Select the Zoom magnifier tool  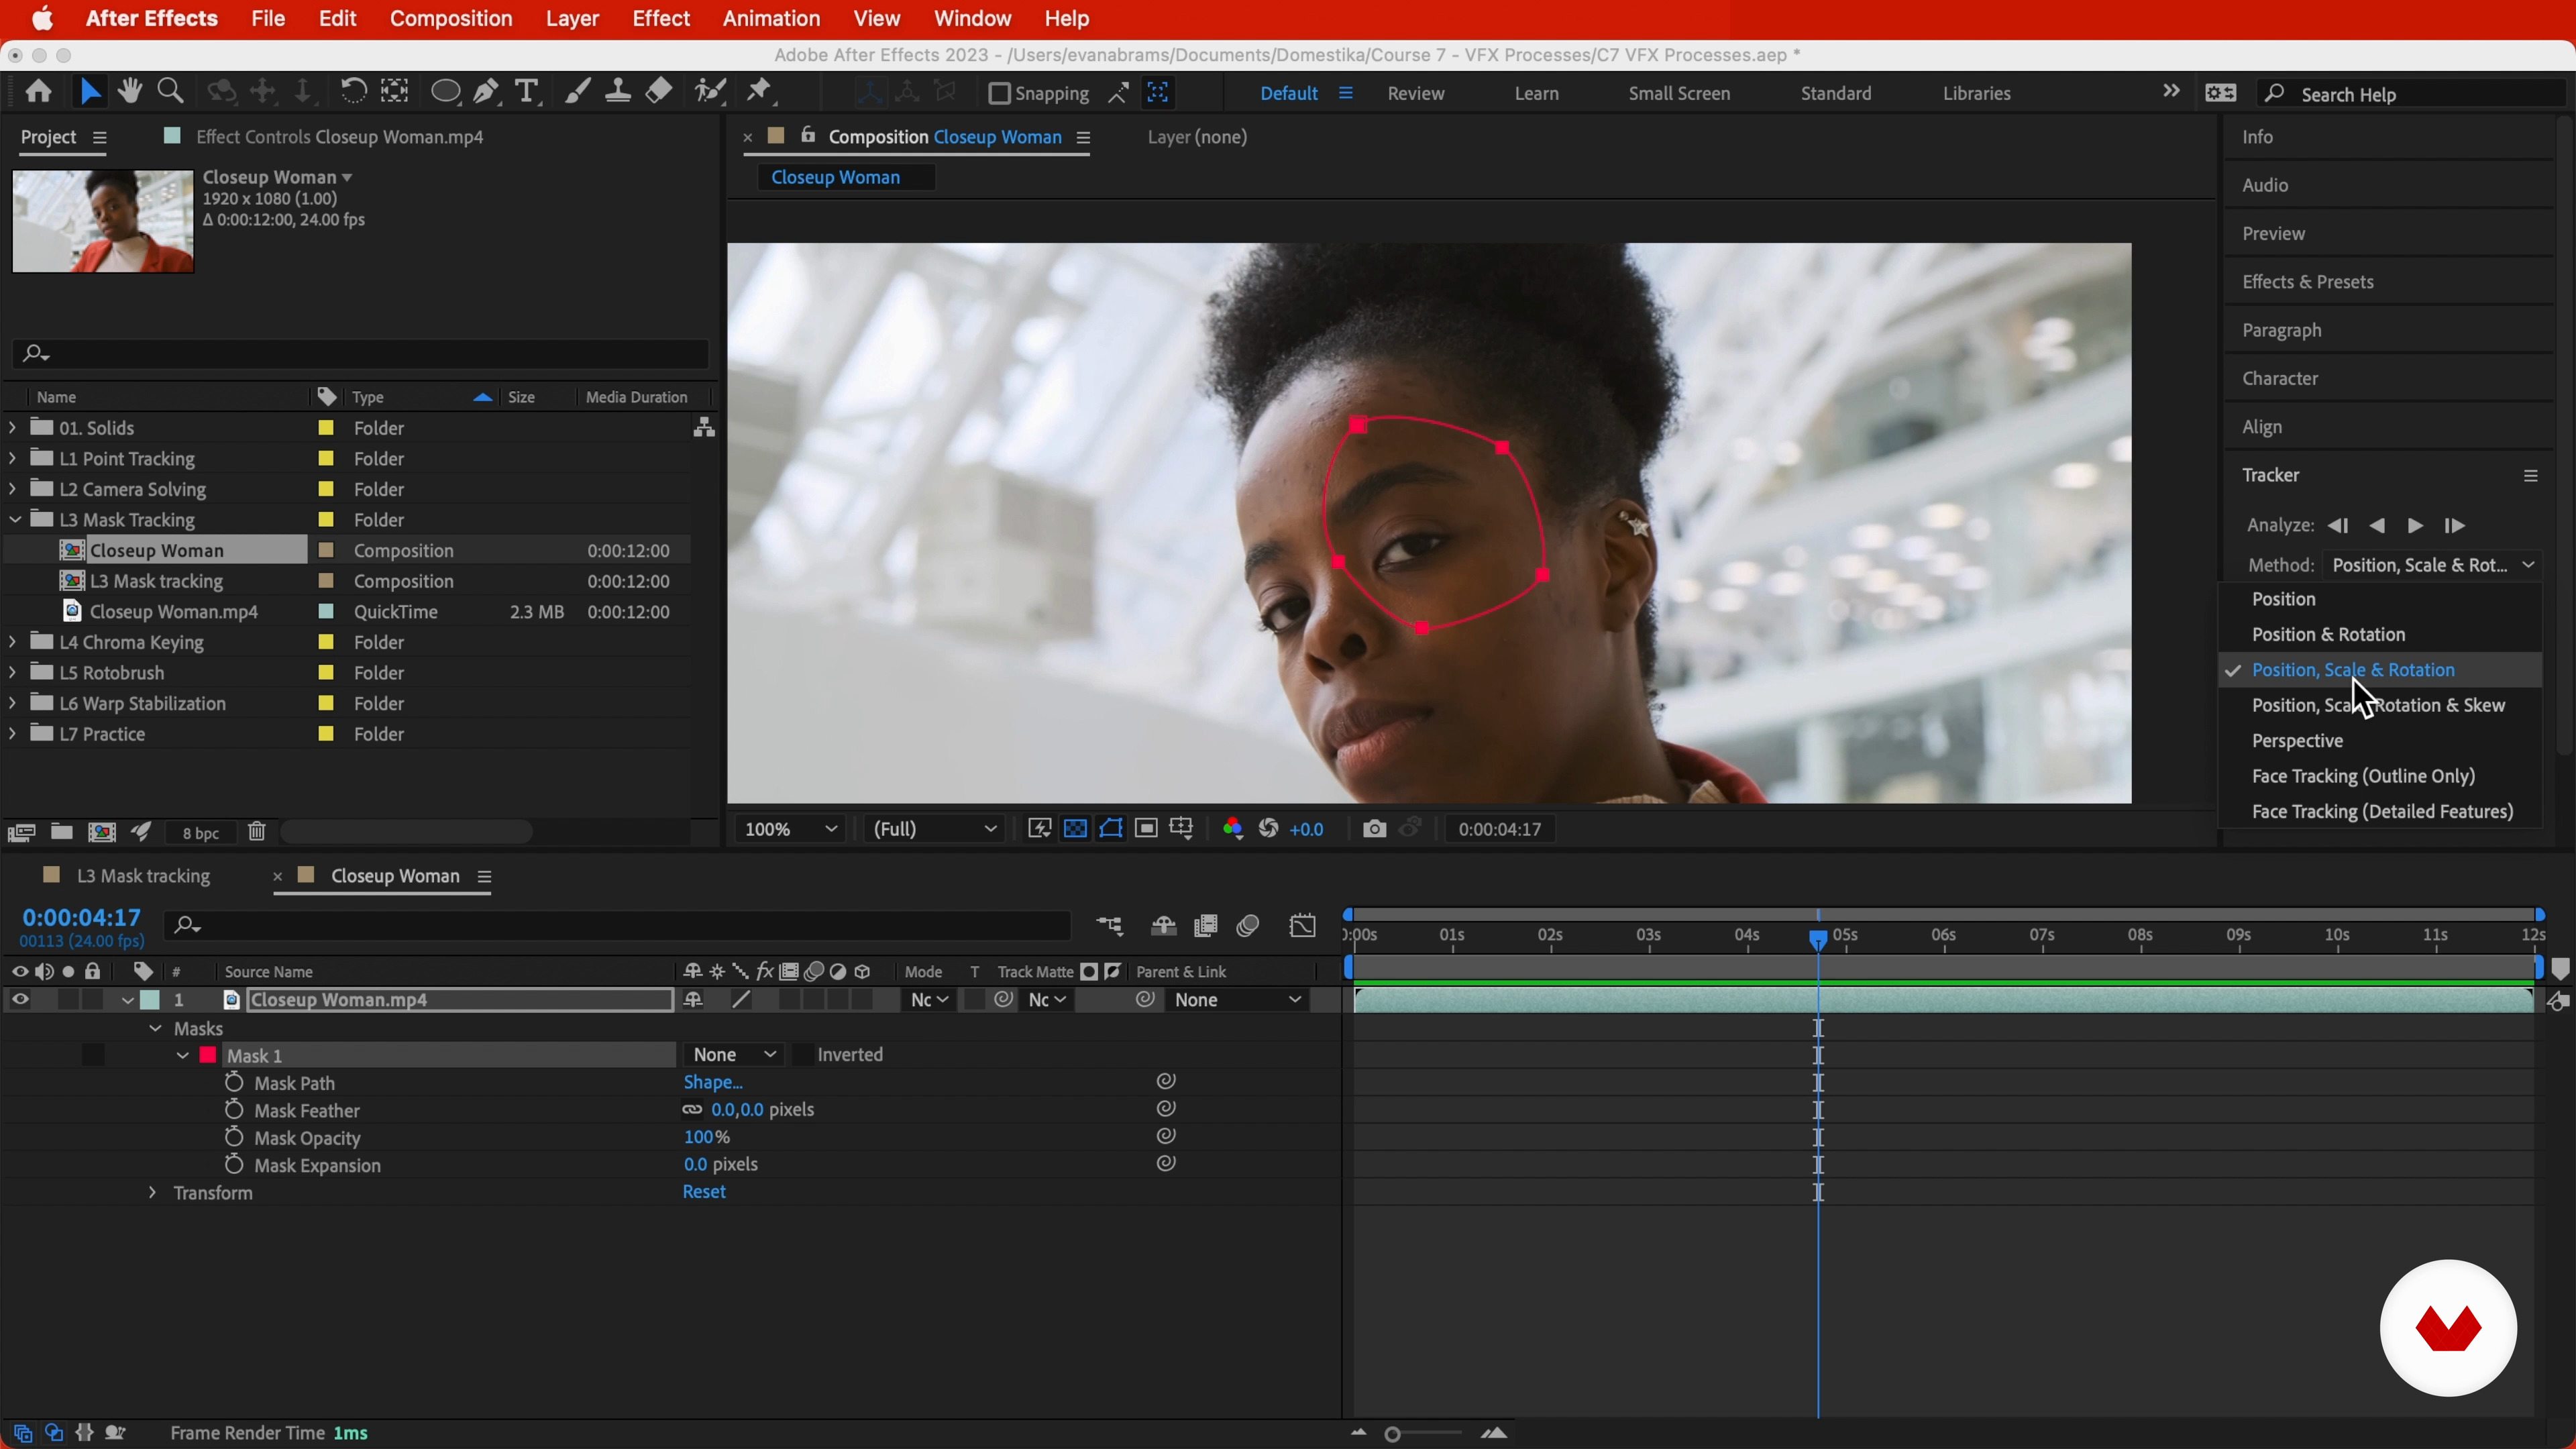pyautogui.click(x=171, y=92)
